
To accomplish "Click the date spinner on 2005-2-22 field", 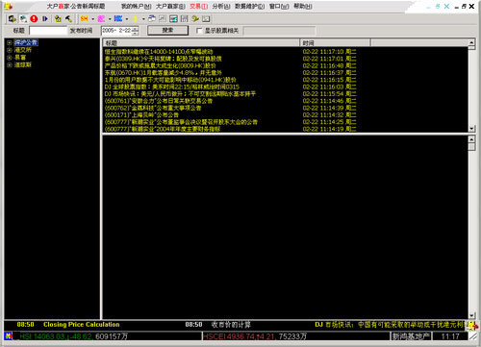I will 135,31.
